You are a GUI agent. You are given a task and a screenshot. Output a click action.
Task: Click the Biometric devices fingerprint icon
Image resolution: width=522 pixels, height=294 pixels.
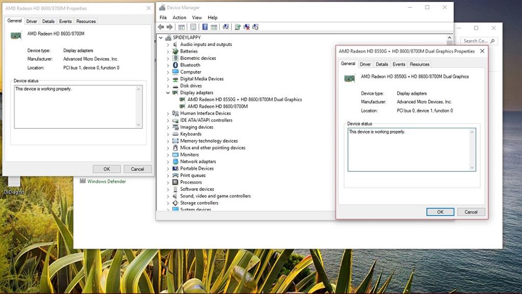[x=175, y=58]
